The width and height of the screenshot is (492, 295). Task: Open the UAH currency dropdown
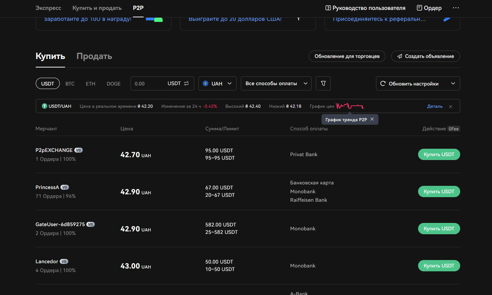click(218, 83)
